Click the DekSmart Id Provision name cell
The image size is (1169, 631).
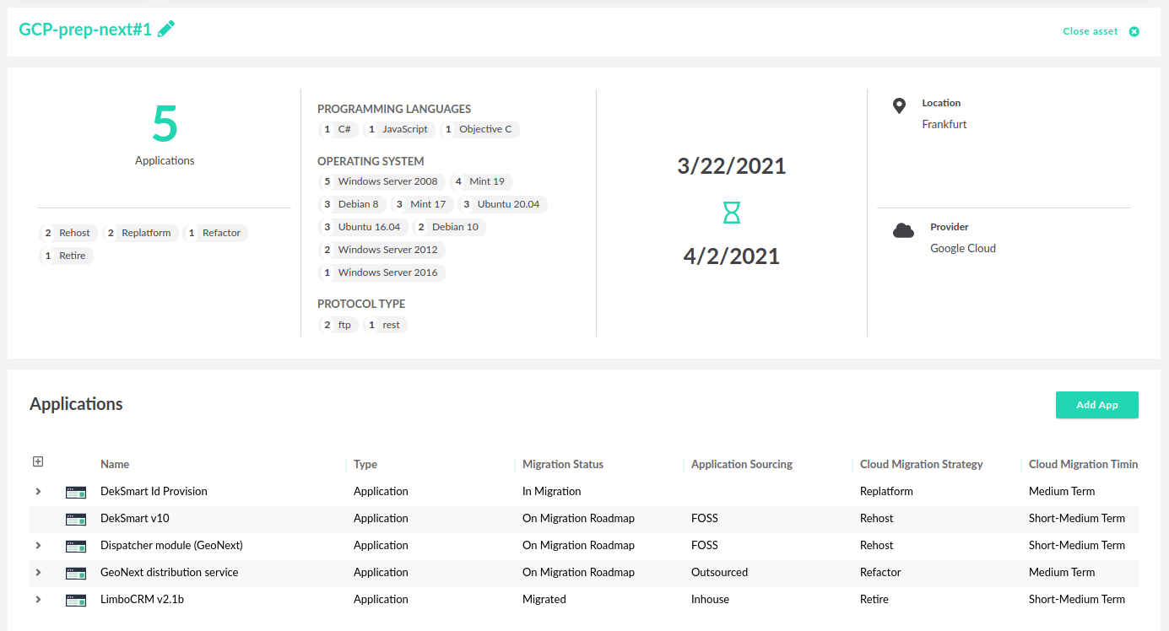154,491
